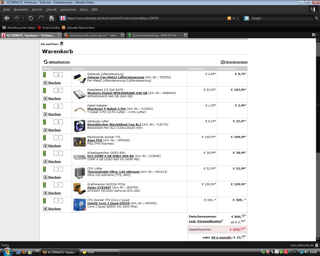The width and height of the screenshot is (320, 256).
Task: Open the 48 x monatl. financing link
Action: [x=221, y=237]
